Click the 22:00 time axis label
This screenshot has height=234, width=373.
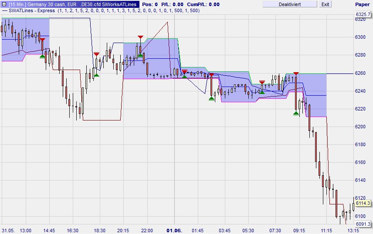pyautogui.click(x=147, y=231)
